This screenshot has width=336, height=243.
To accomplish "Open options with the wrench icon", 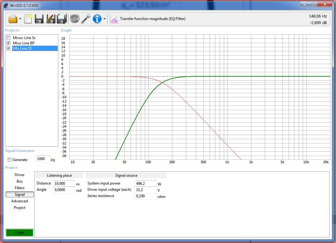I will 86,19.
